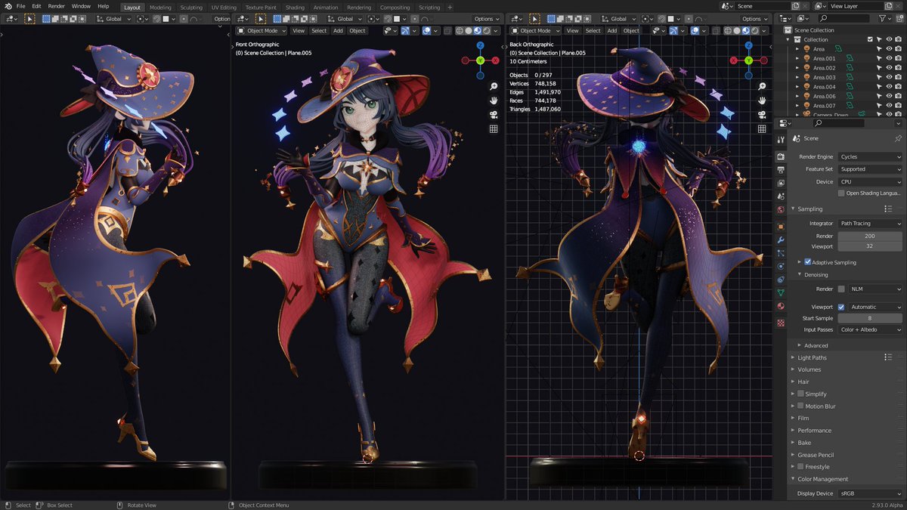
Task: Toggle Freestyle checkbox
Action: 800,467
